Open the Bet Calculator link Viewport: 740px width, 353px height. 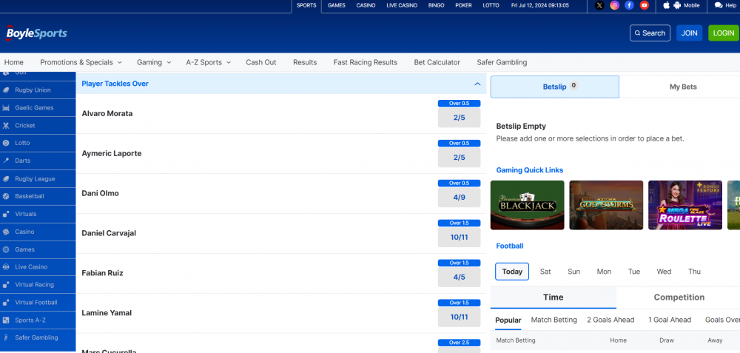tap(437, 62)
